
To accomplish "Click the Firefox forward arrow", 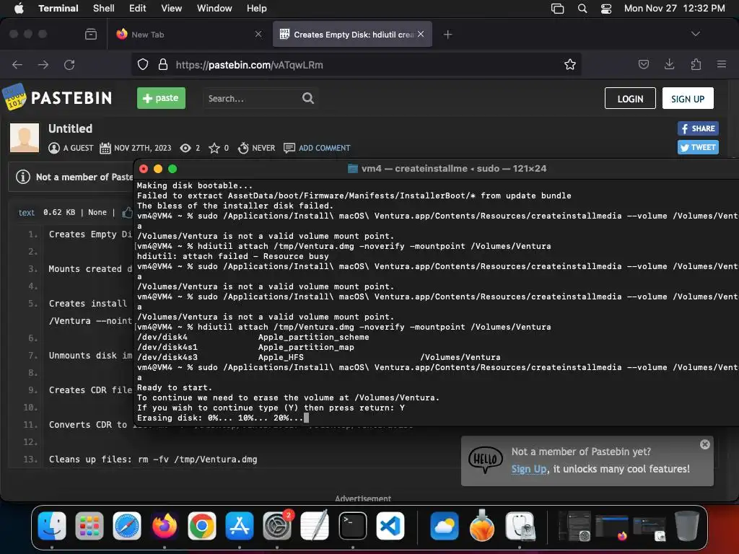I will (43, 64).
